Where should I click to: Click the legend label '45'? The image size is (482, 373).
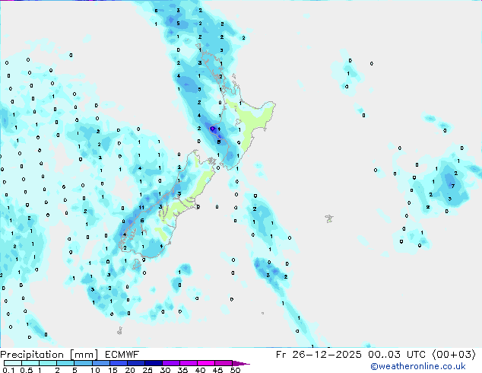coord(217,370)
